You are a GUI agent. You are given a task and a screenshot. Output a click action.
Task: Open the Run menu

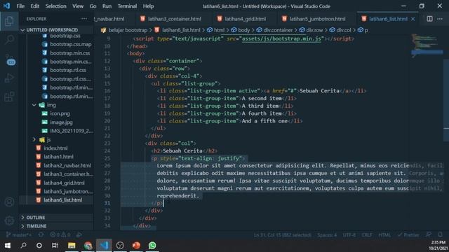107,6
